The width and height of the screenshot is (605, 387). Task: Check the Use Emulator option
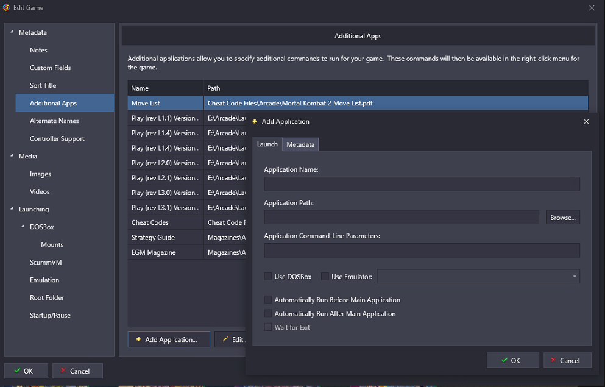325,277
